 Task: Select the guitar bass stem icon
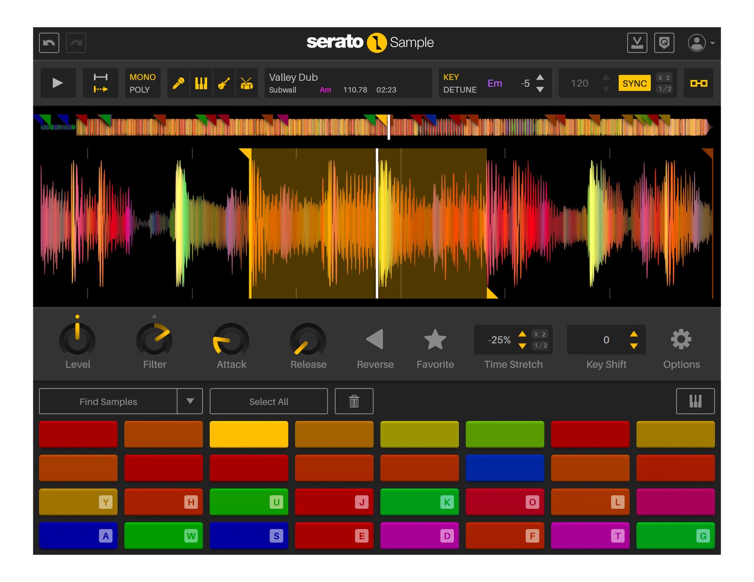[x=224, y=83]
